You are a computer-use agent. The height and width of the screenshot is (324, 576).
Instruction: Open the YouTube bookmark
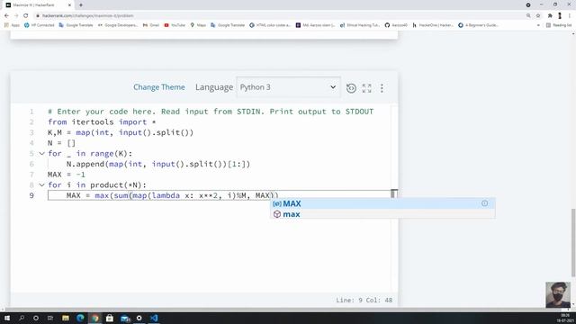(x=175, y=25)
